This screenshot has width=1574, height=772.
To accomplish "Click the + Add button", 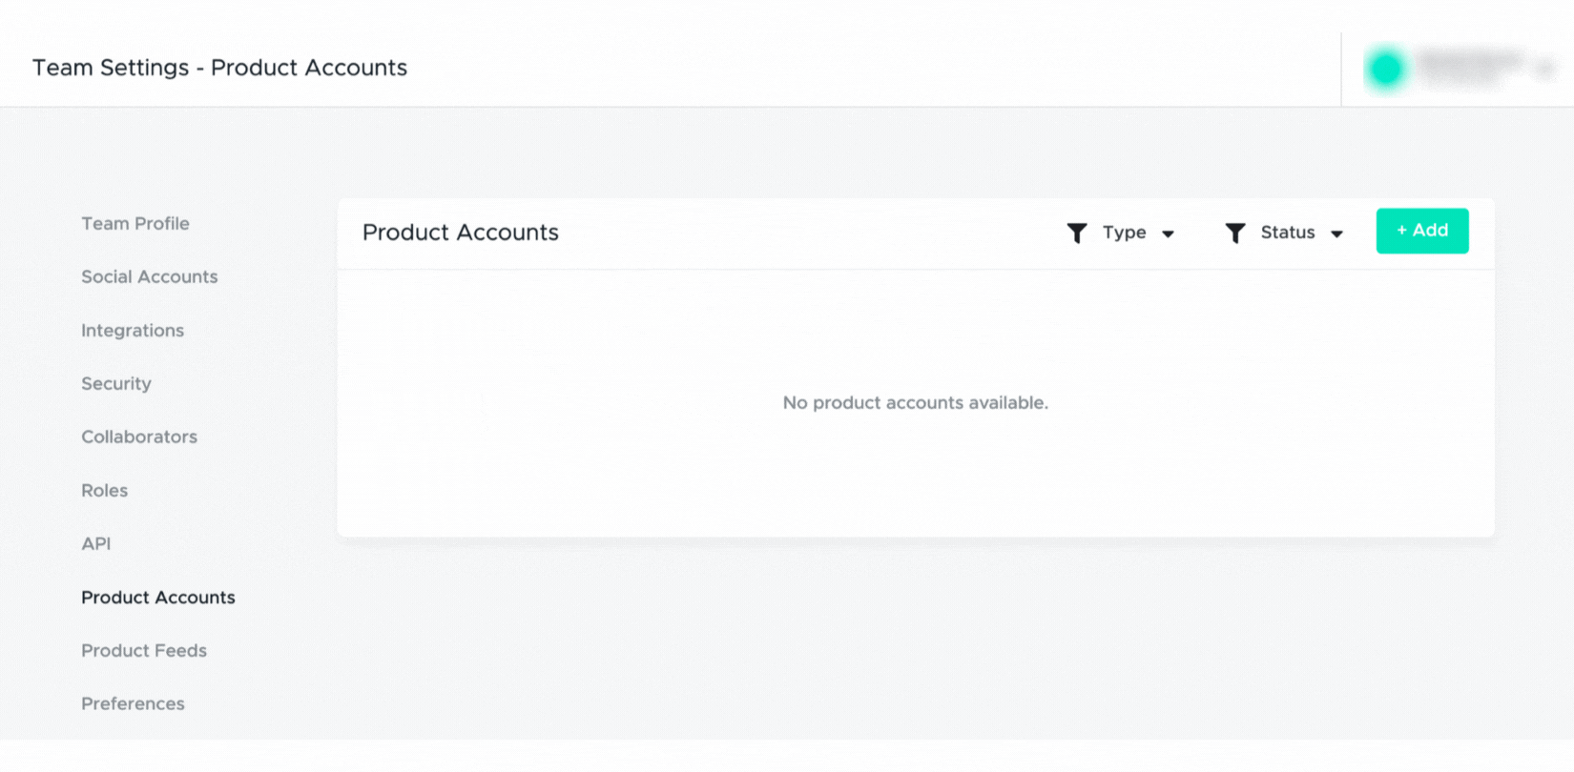I will 1422,231.
